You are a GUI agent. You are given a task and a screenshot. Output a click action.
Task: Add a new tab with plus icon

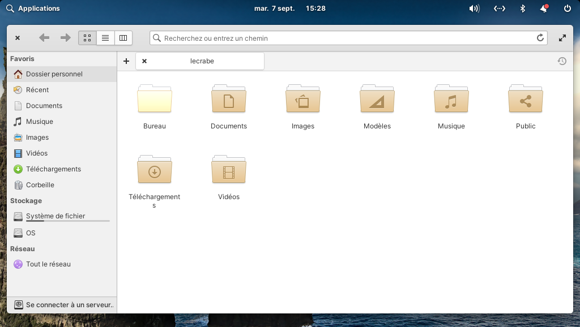126,61
